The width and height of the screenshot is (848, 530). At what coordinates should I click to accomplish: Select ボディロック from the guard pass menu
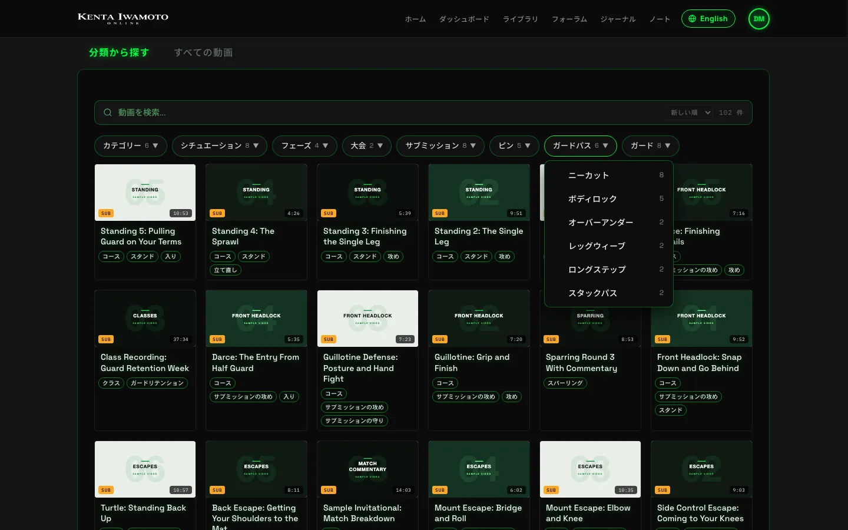click(x=609, y=198)
